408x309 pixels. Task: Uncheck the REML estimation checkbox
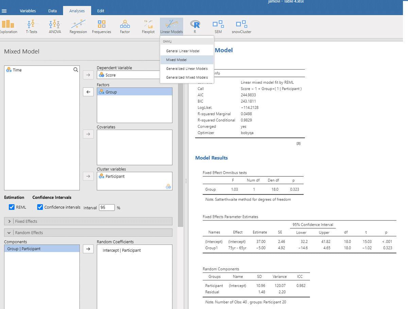click(x=12, y=207)
